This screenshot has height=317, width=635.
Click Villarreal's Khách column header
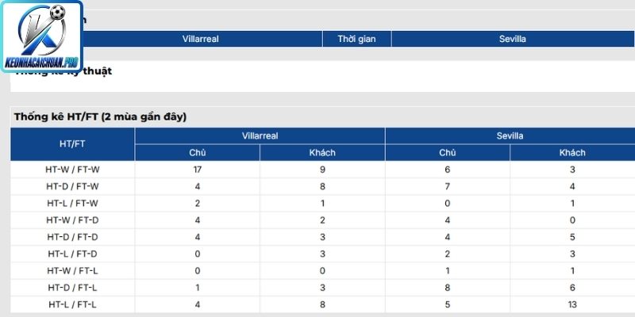[322, 152]
